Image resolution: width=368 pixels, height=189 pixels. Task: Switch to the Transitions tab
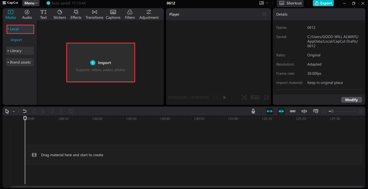[94, 15]
